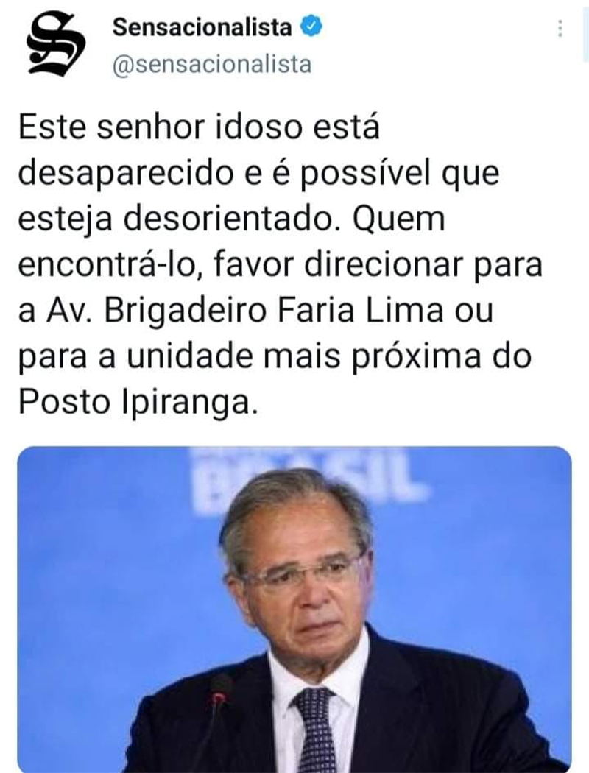Click the dotted necktie in the photo
This screenshot has width=589, height=773.
[x=315, y=730]
